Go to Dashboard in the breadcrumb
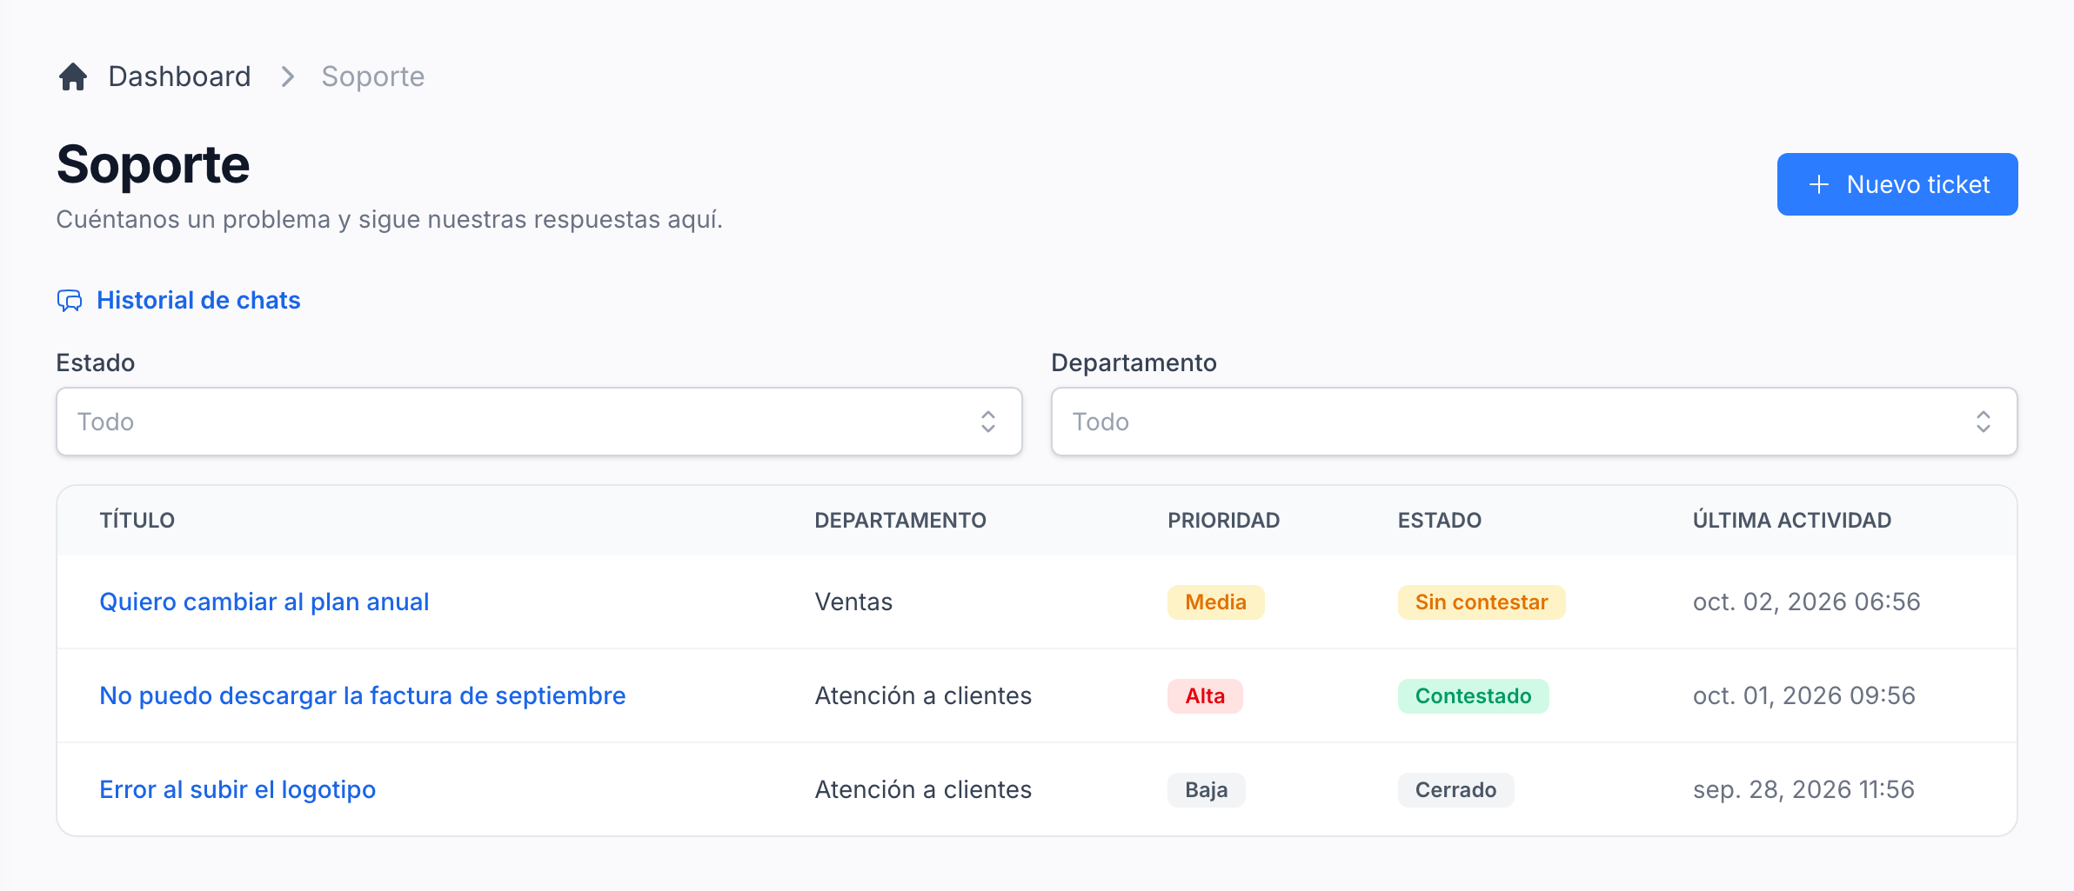 pos(179,76)
